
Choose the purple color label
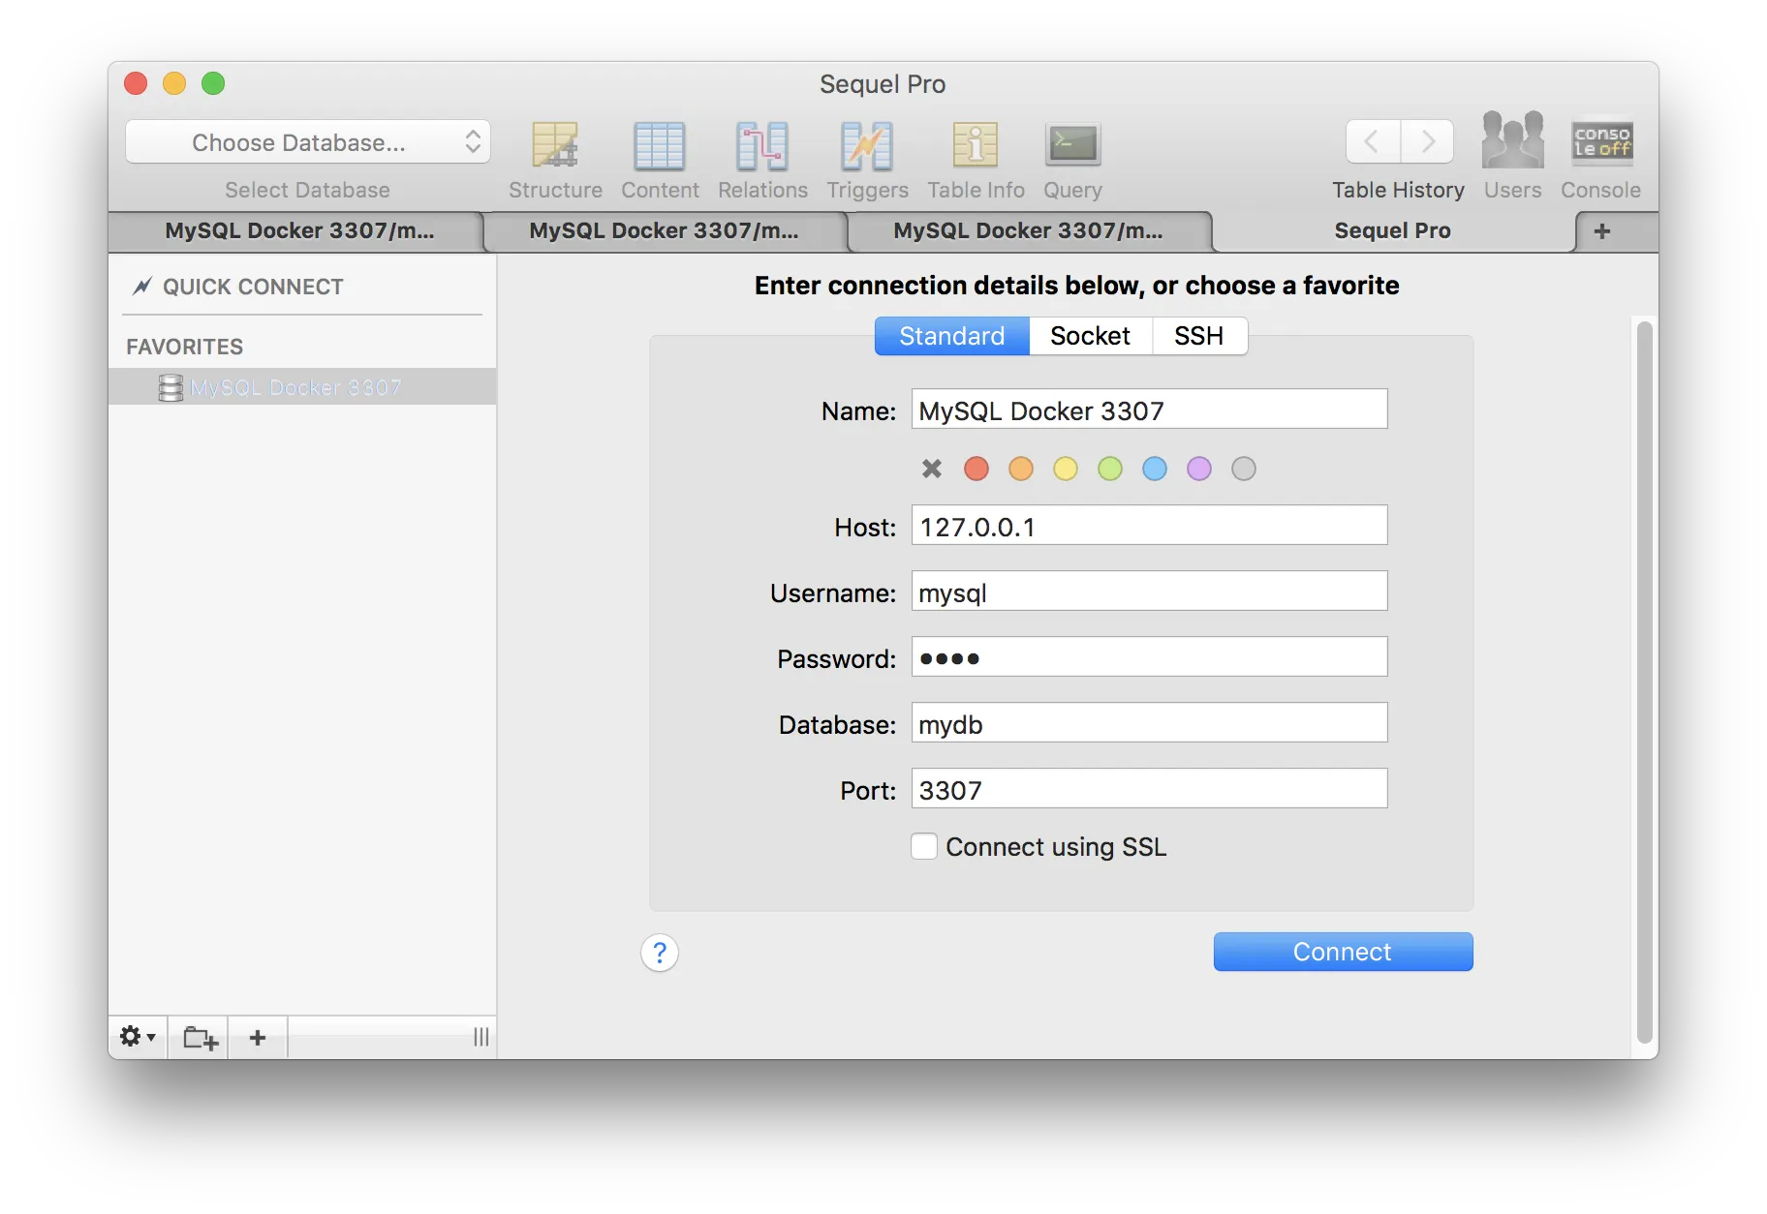pos(1199,469)
